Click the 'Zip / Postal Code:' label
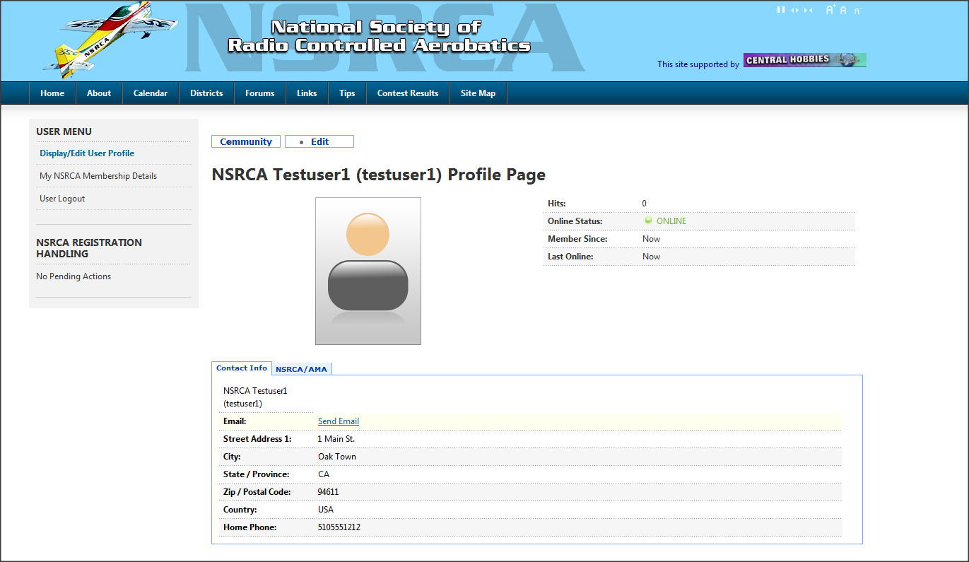This screenshot has height=562, width=969. [x=257, y=492]
